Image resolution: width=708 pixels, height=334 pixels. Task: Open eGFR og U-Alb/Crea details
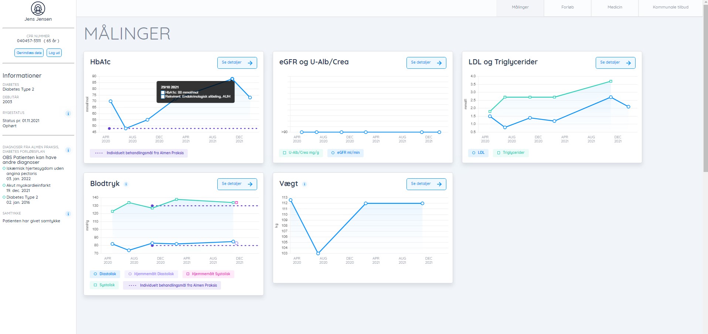426,63
